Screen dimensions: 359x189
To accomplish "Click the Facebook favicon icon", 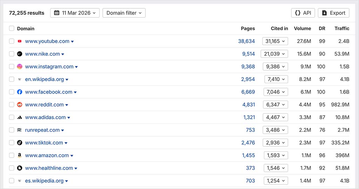I will [20, 92].
